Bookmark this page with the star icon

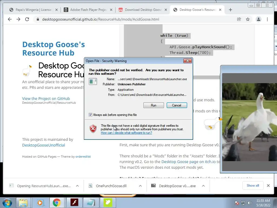pyautogui.click(x=248, y=19)
